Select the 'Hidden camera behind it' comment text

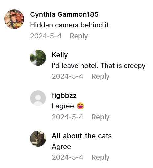pos(70,25)
